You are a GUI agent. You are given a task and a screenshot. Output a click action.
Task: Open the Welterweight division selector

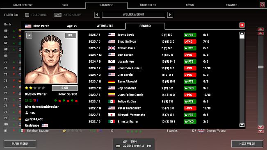pyautogui.click(x=134, y=15)
